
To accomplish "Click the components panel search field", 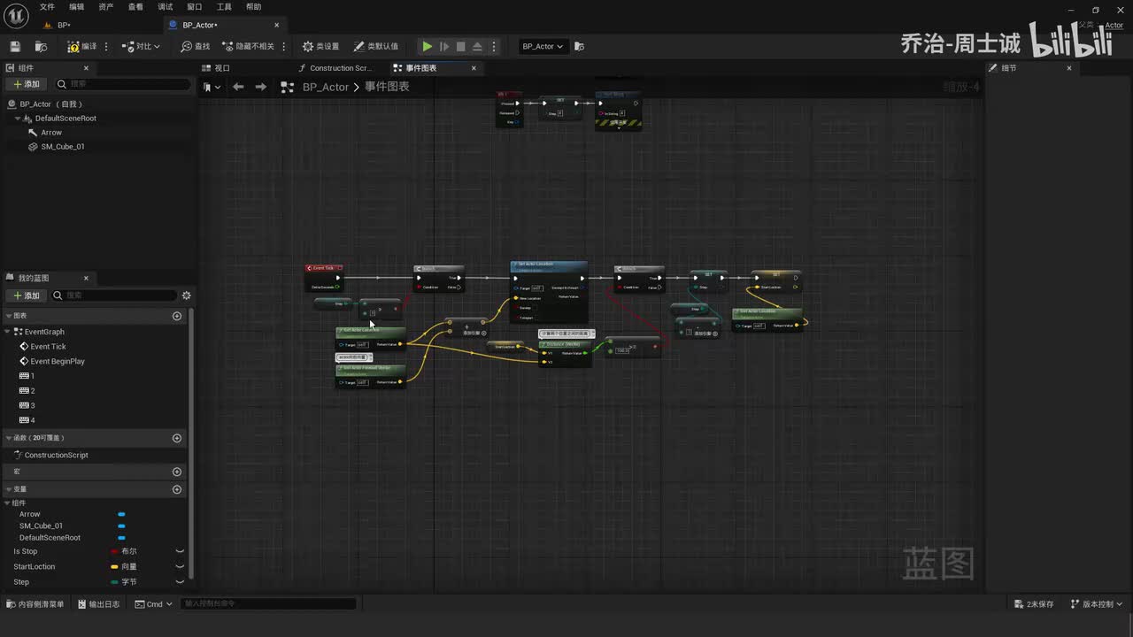I will click(x=123, y=84).
